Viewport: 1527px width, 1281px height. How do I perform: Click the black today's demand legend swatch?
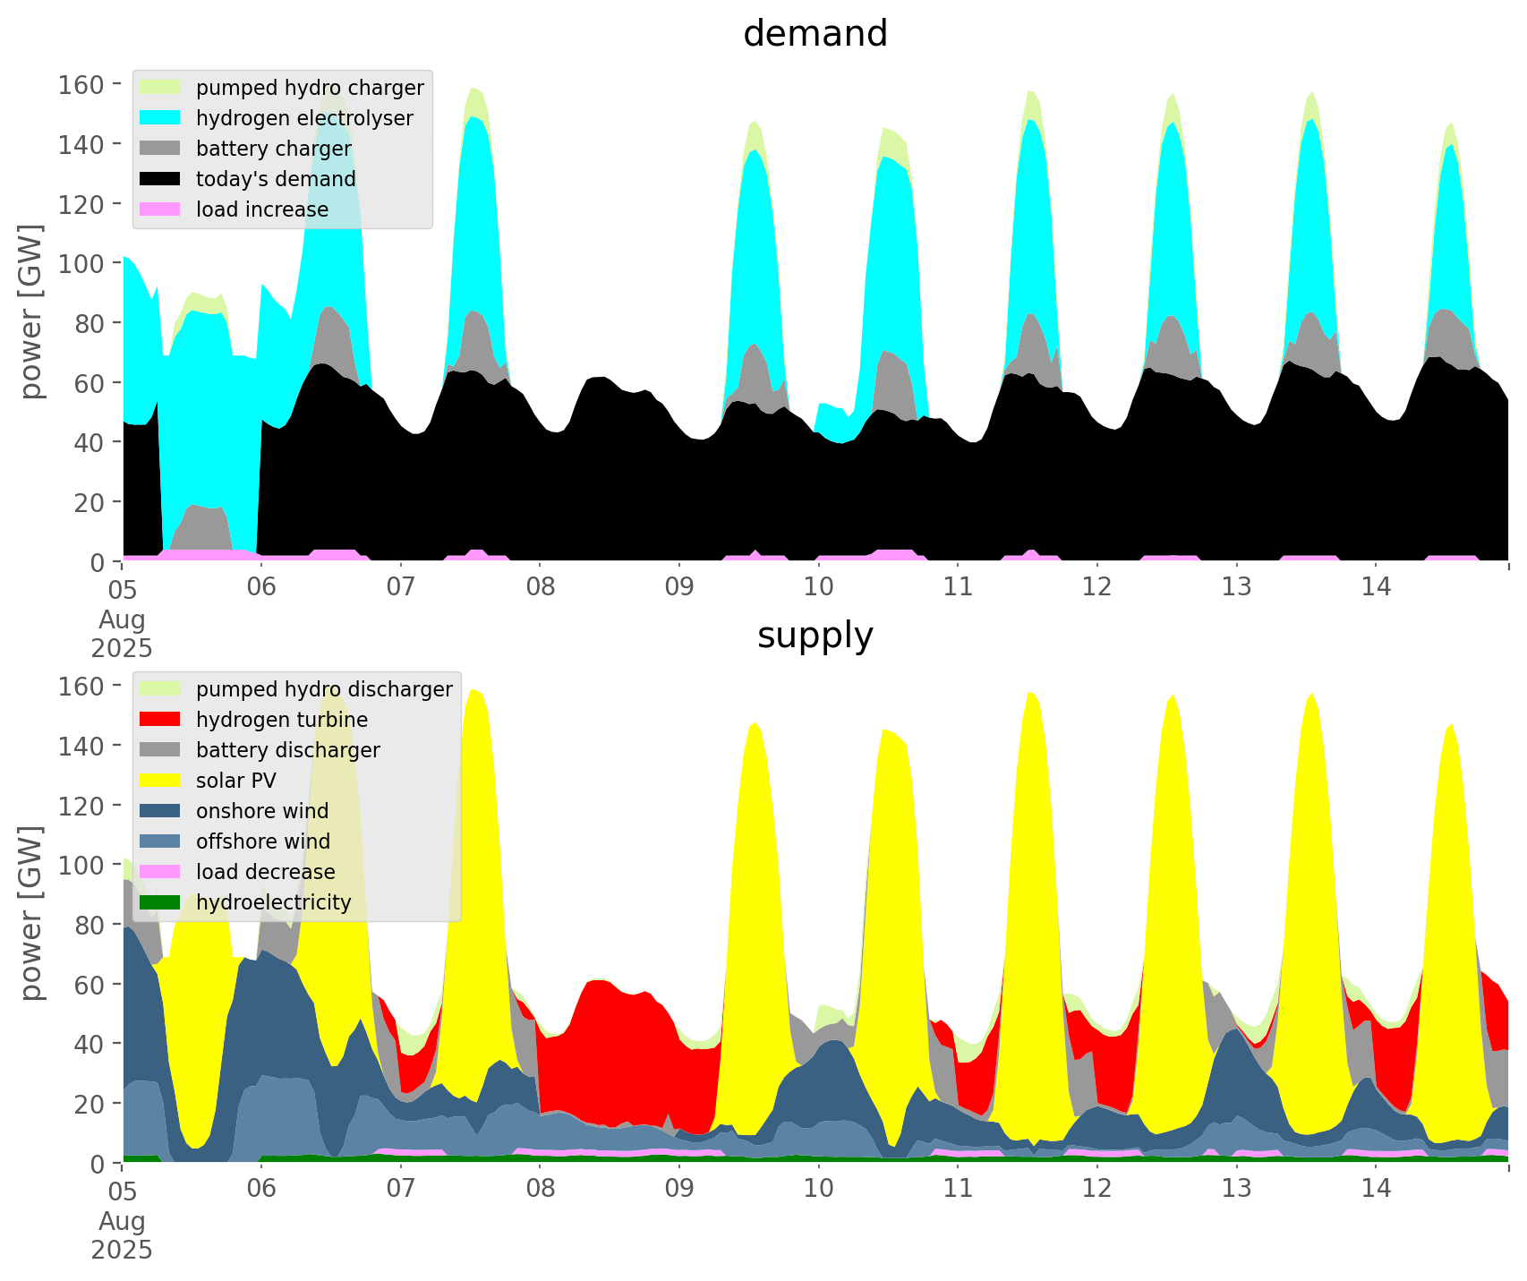160,179
